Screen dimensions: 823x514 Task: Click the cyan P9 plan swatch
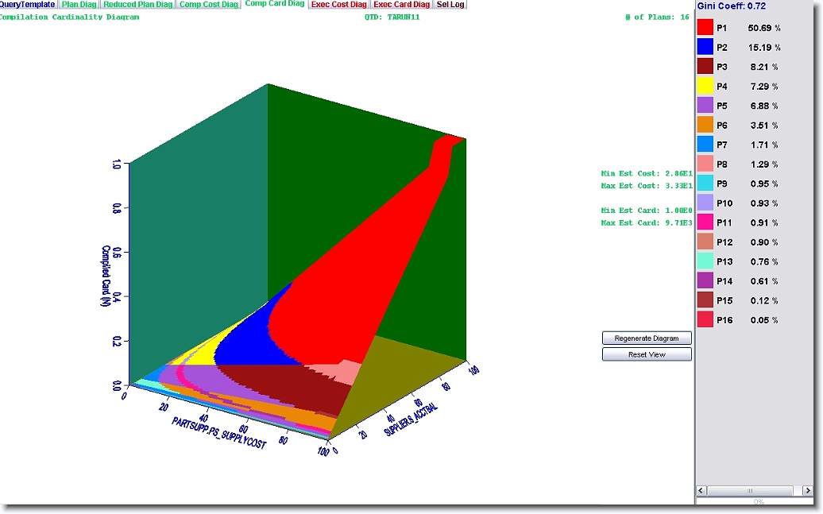tap(705, 184)
